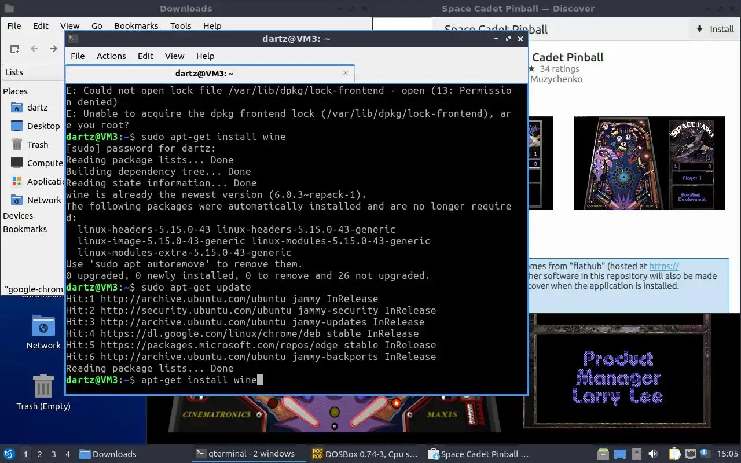The height and width of the screenshot is (463, 741).
Task: Click the file manager icon in the system tray
Action: [603, 454]
